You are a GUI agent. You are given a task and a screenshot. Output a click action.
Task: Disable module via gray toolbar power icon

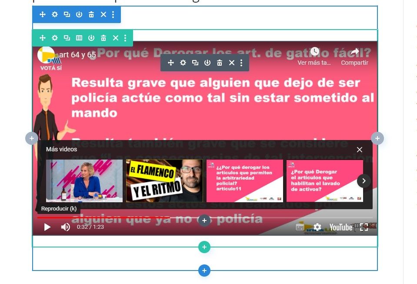click(x=207, y=63)
